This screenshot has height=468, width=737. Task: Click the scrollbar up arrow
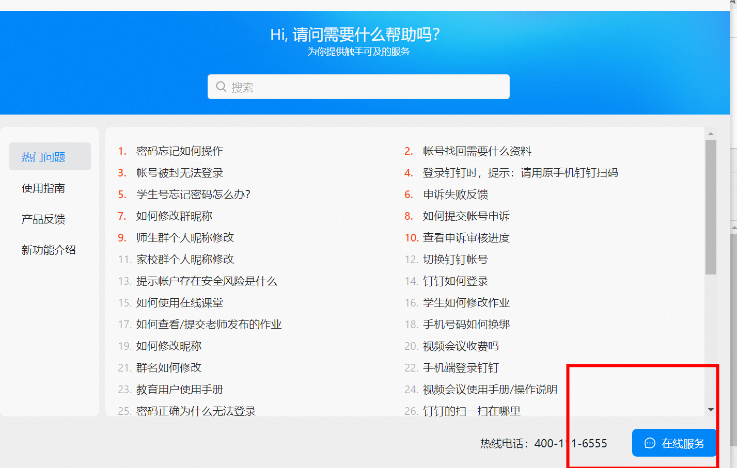coord(711,134)
